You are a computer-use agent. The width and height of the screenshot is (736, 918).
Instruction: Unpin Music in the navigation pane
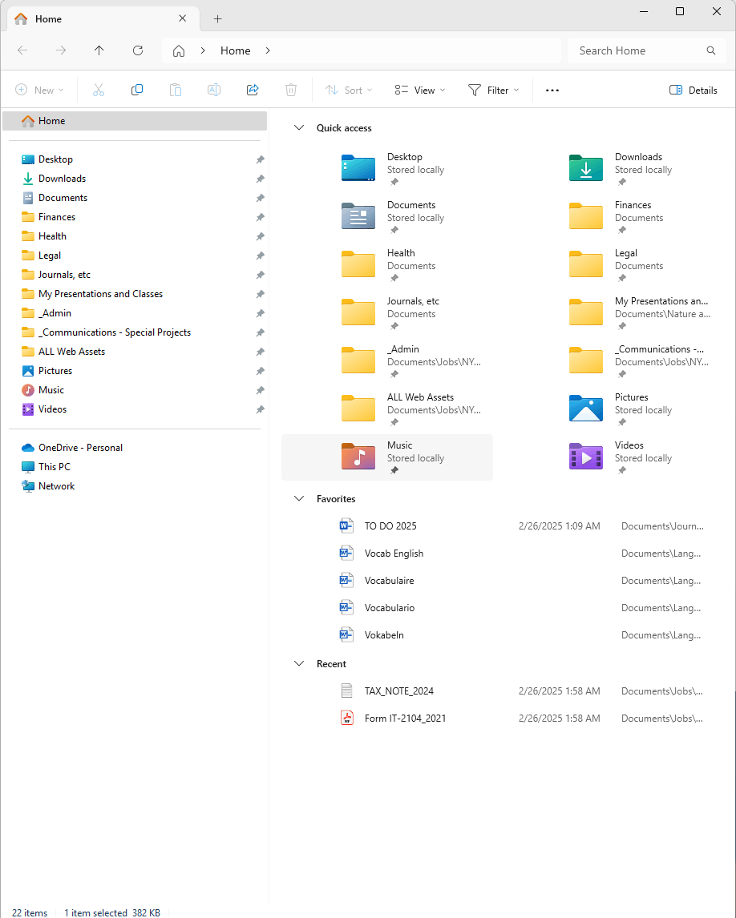261,390
